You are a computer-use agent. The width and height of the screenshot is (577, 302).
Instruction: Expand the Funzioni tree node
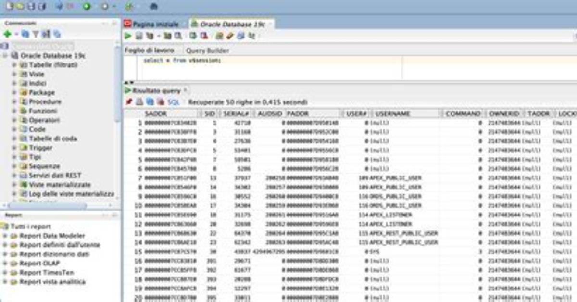click(14, 111)
